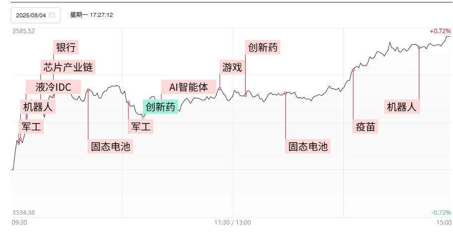Click the 疫苗 sector label
The height and width of the screenshot is (236, 453).
[x=366, y=127]
